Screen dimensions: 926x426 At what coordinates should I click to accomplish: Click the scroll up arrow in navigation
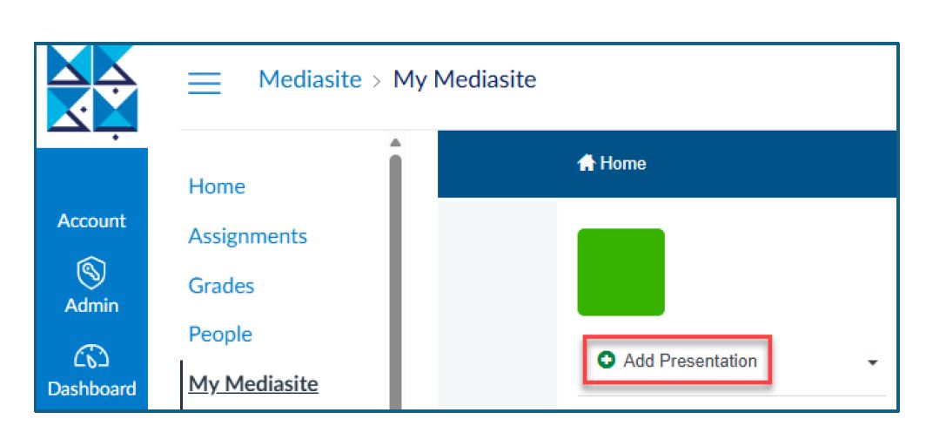pyautogui.click(x=395, y=143)
